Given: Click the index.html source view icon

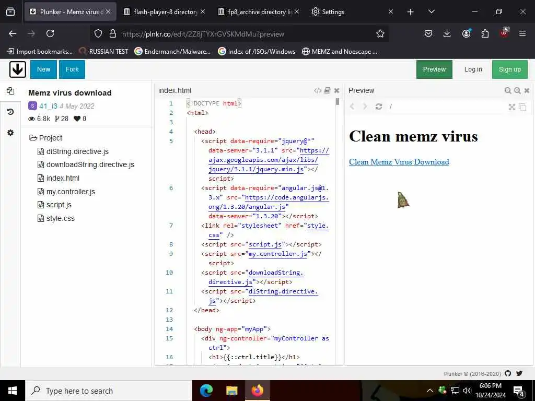Looking at the screenshot, I should (318, 90).
